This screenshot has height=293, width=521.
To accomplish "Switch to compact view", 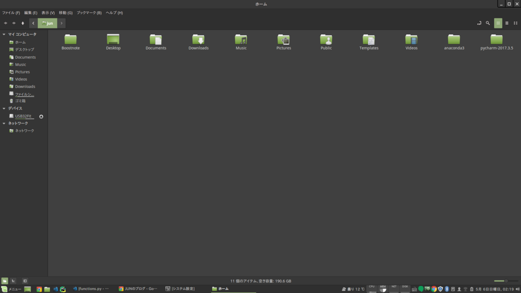I will (x=515, y=23).
